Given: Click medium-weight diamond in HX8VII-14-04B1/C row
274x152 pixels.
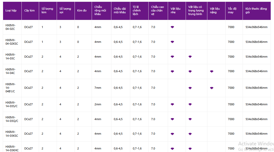Looking at the screenshot, I should tap(190, 88).
